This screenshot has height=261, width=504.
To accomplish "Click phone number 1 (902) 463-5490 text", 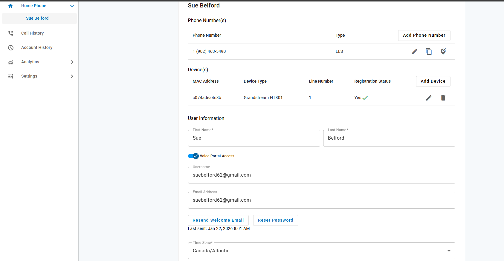I will [209, 51].
